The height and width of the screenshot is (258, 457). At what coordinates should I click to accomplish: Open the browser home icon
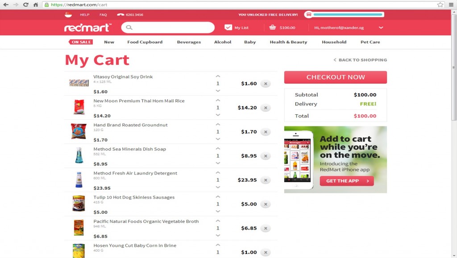point(36,4)
